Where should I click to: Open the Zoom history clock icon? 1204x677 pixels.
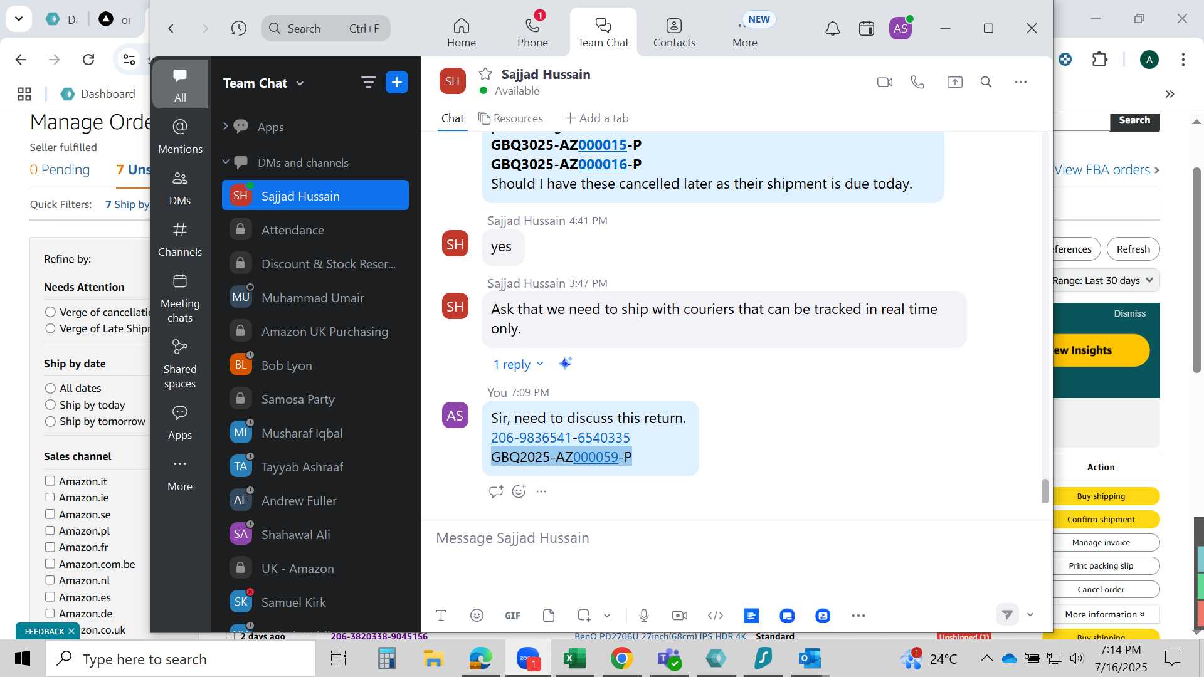tap(238, 28)
